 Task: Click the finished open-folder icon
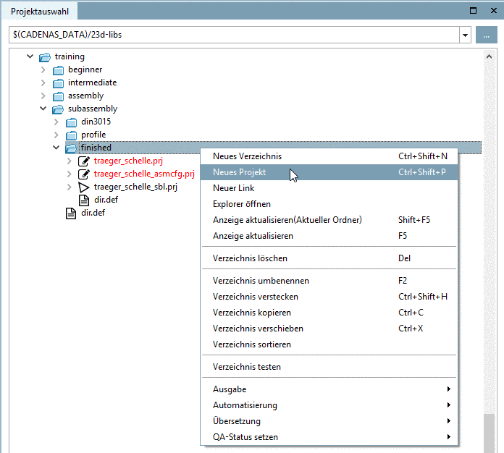click(x=71, y=148)
